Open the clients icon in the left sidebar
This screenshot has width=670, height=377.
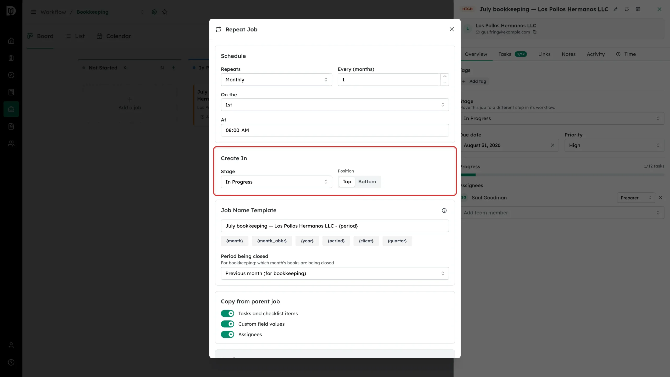(11, 143)
